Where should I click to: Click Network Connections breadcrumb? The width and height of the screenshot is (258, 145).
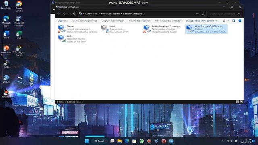point(133,14)
